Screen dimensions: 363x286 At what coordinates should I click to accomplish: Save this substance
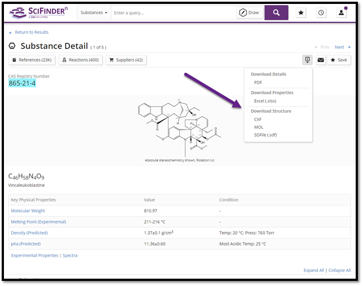point(339,60)
